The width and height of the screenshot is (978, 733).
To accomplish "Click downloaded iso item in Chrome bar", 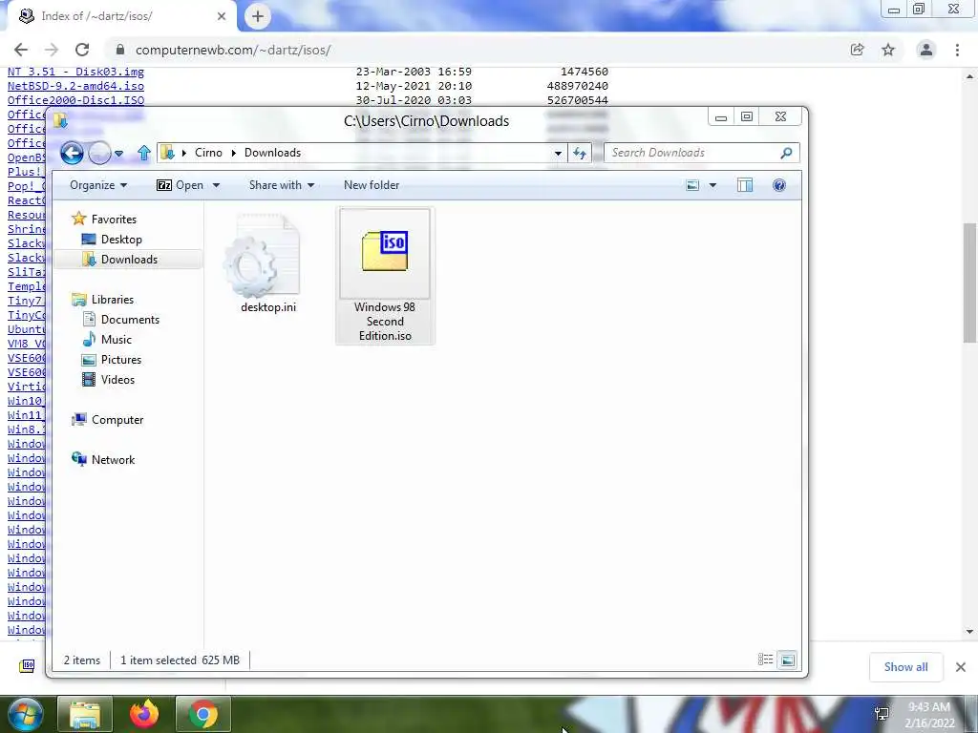I will click(28, 666).
